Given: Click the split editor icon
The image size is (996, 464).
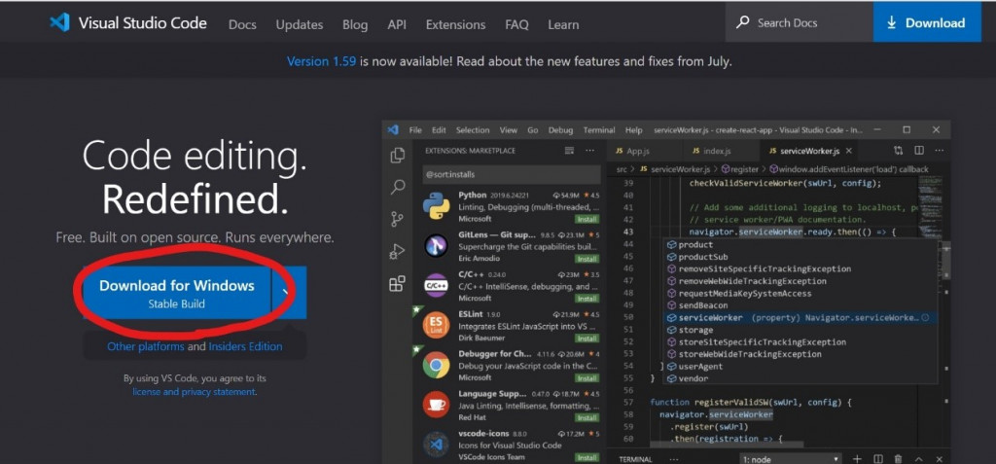Looking at the screenshot, I should pos(918,151).
